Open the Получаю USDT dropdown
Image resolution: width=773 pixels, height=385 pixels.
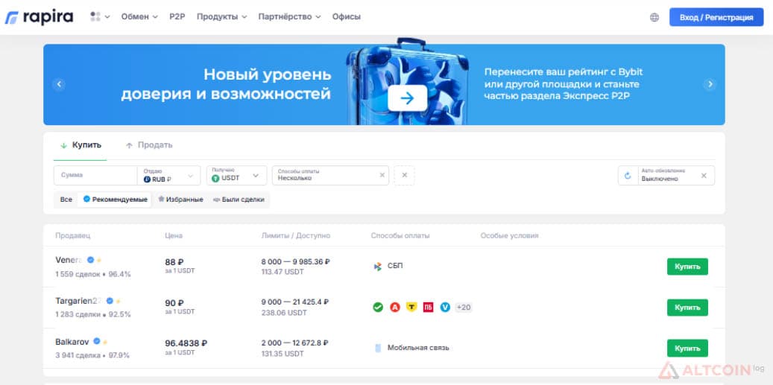pos(236,175)
